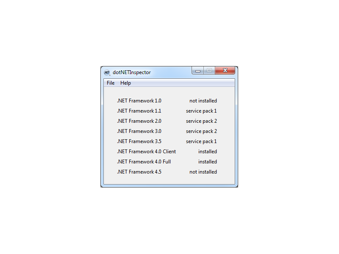Viewport: 339px width, 254px height.
Task: Click the .NET Framework 2.0 entry
Action: tap(139, 121)
